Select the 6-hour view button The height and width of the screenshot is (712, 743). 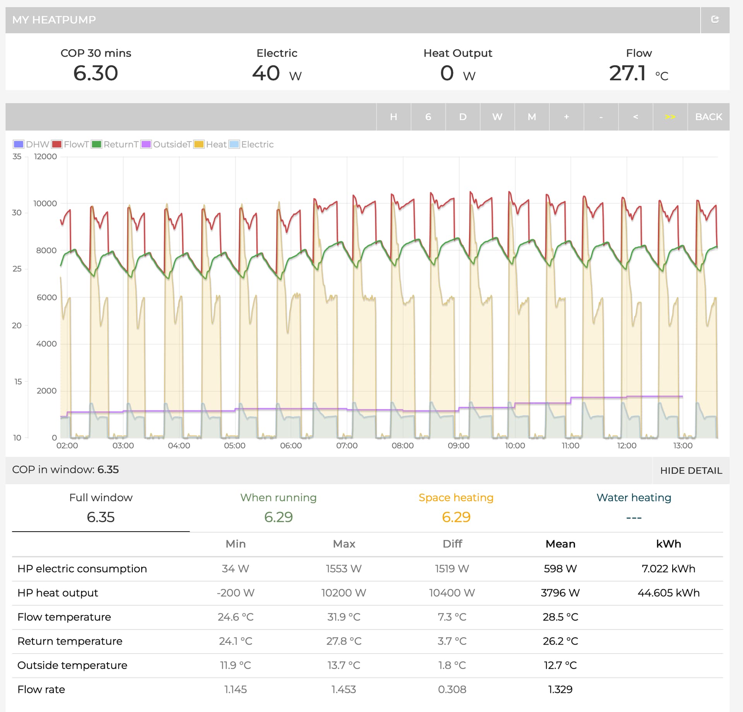coord(428,117)
